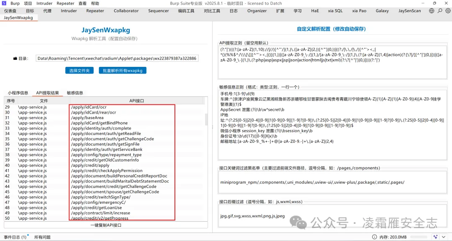Switch to the Collaborator tab
This screenshot has height=241, width=452.
[126, 10]
